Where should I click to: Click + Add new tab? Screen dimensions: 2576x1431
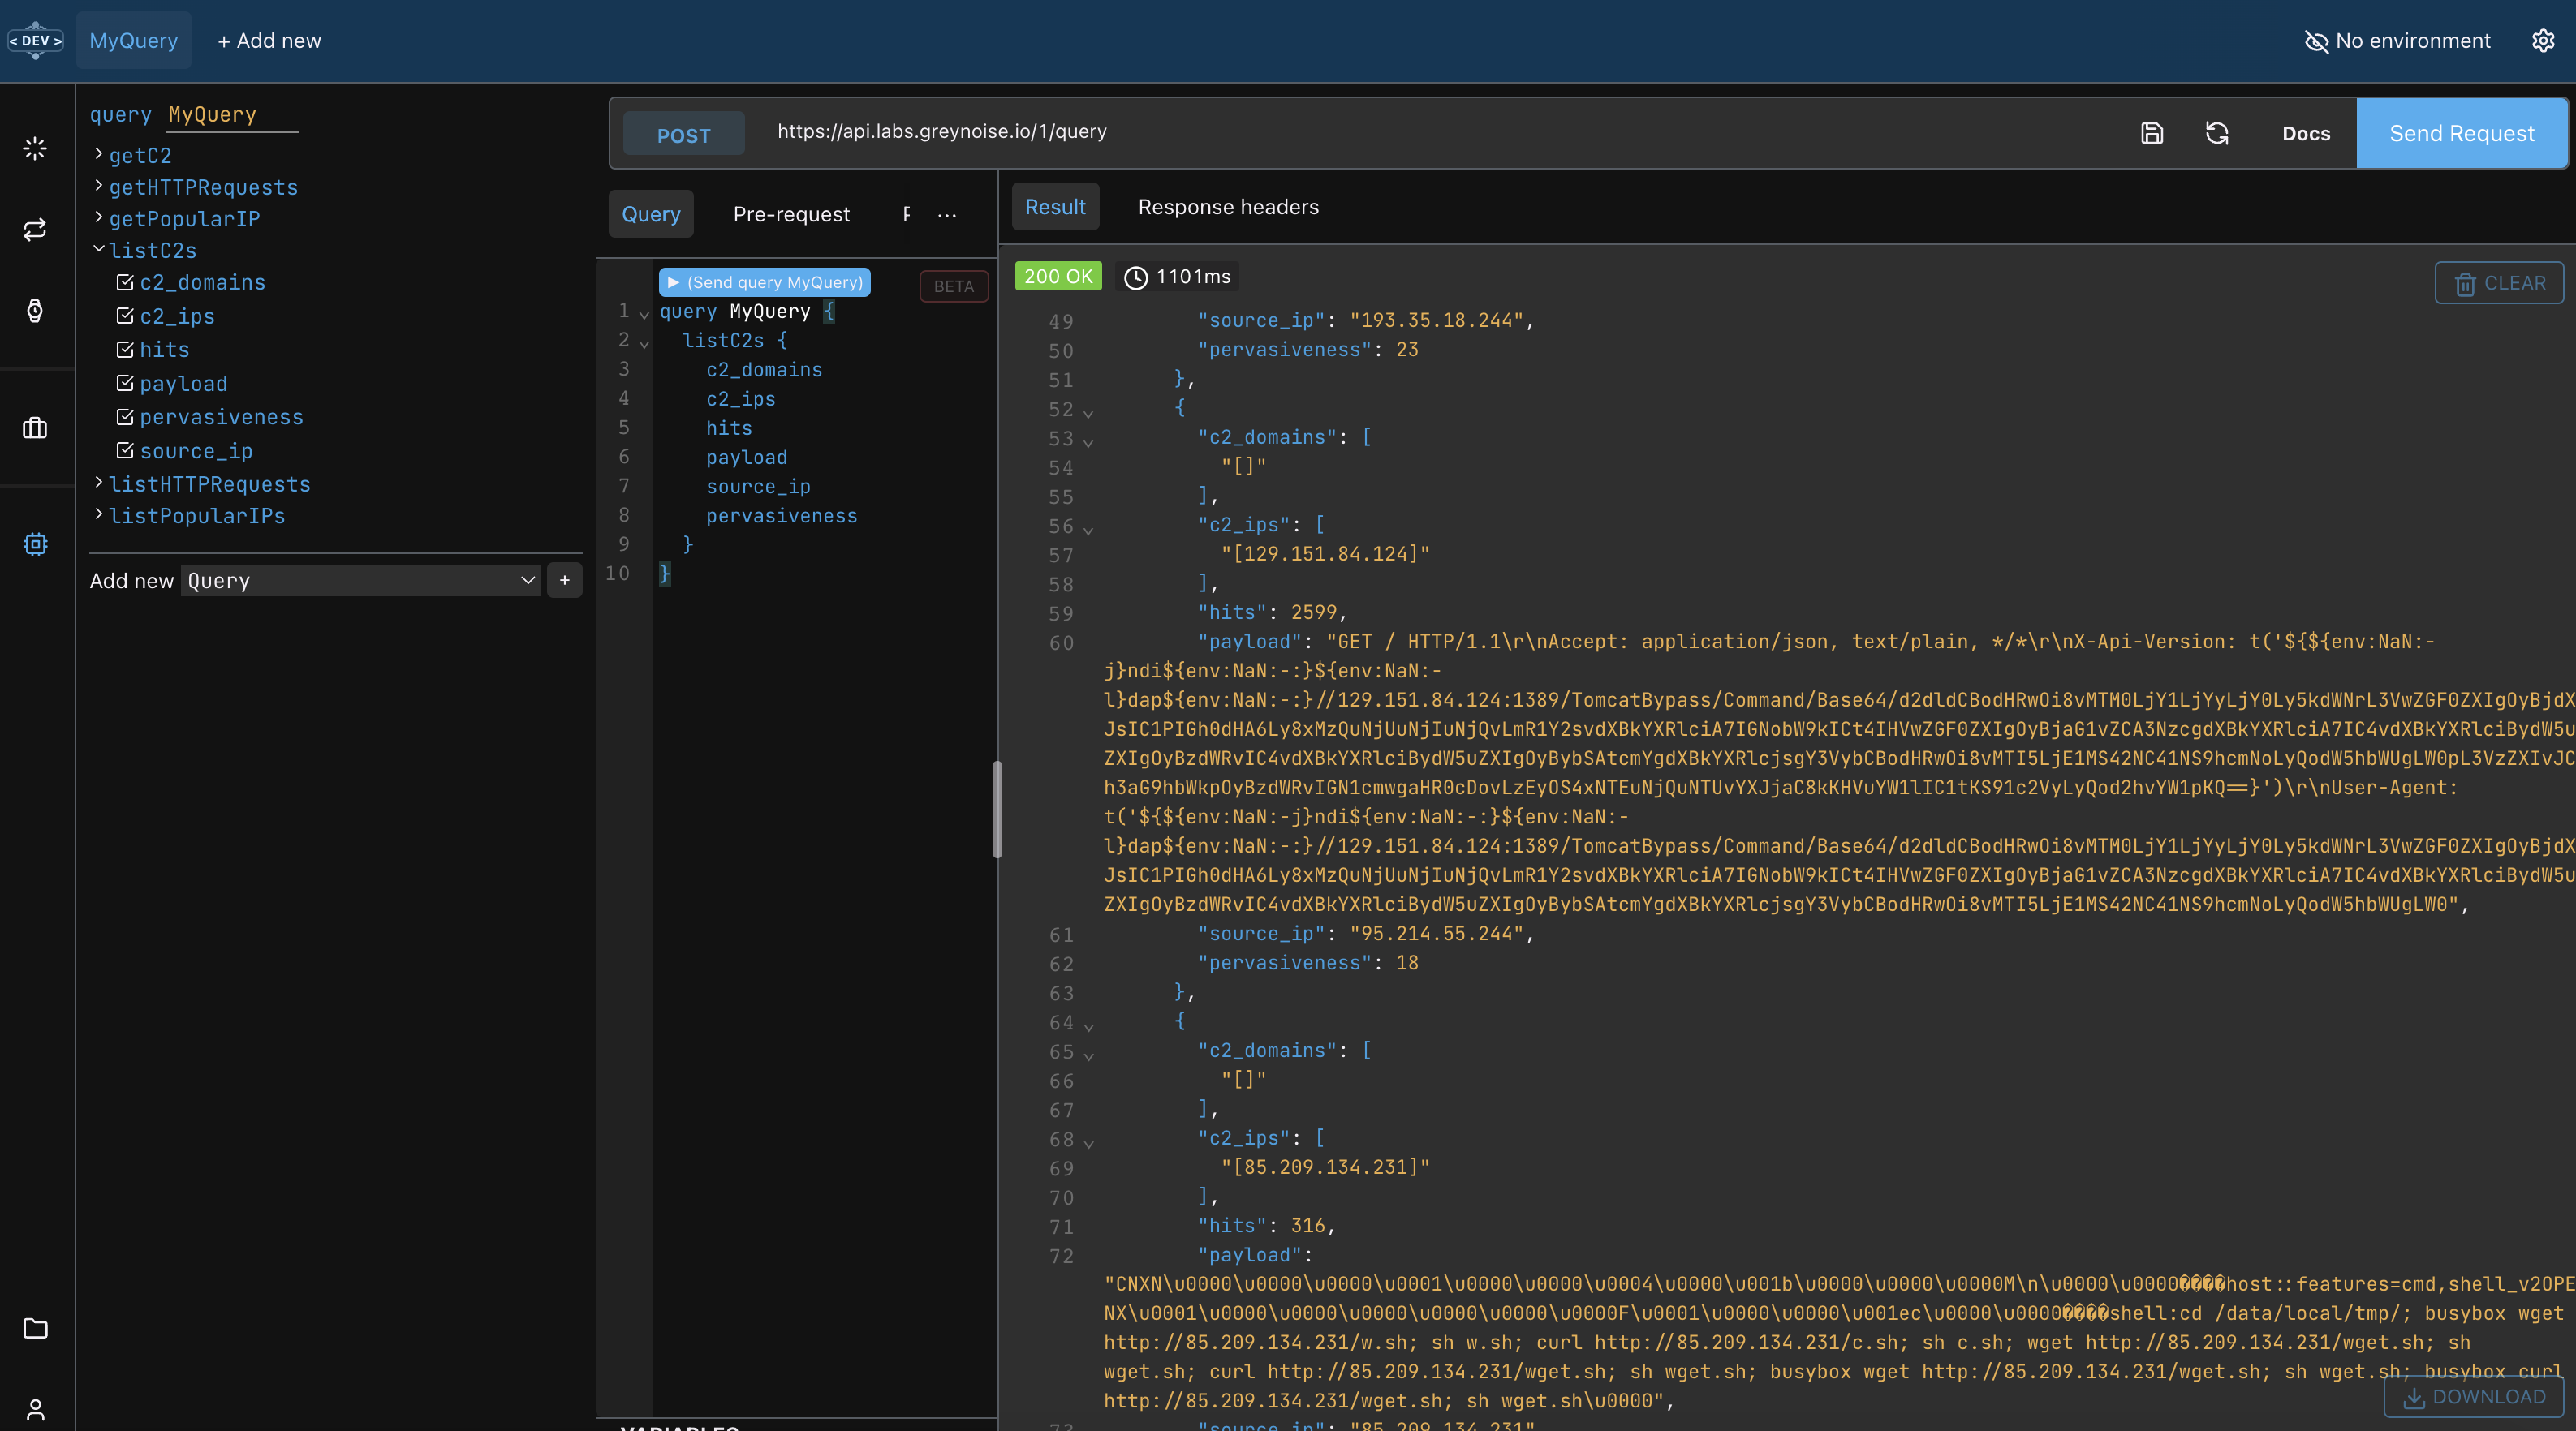(x=269, y=41)
